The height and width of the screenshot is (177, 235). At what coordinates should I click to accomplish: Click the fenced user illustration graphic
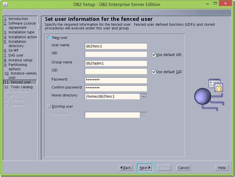point(209,95)
